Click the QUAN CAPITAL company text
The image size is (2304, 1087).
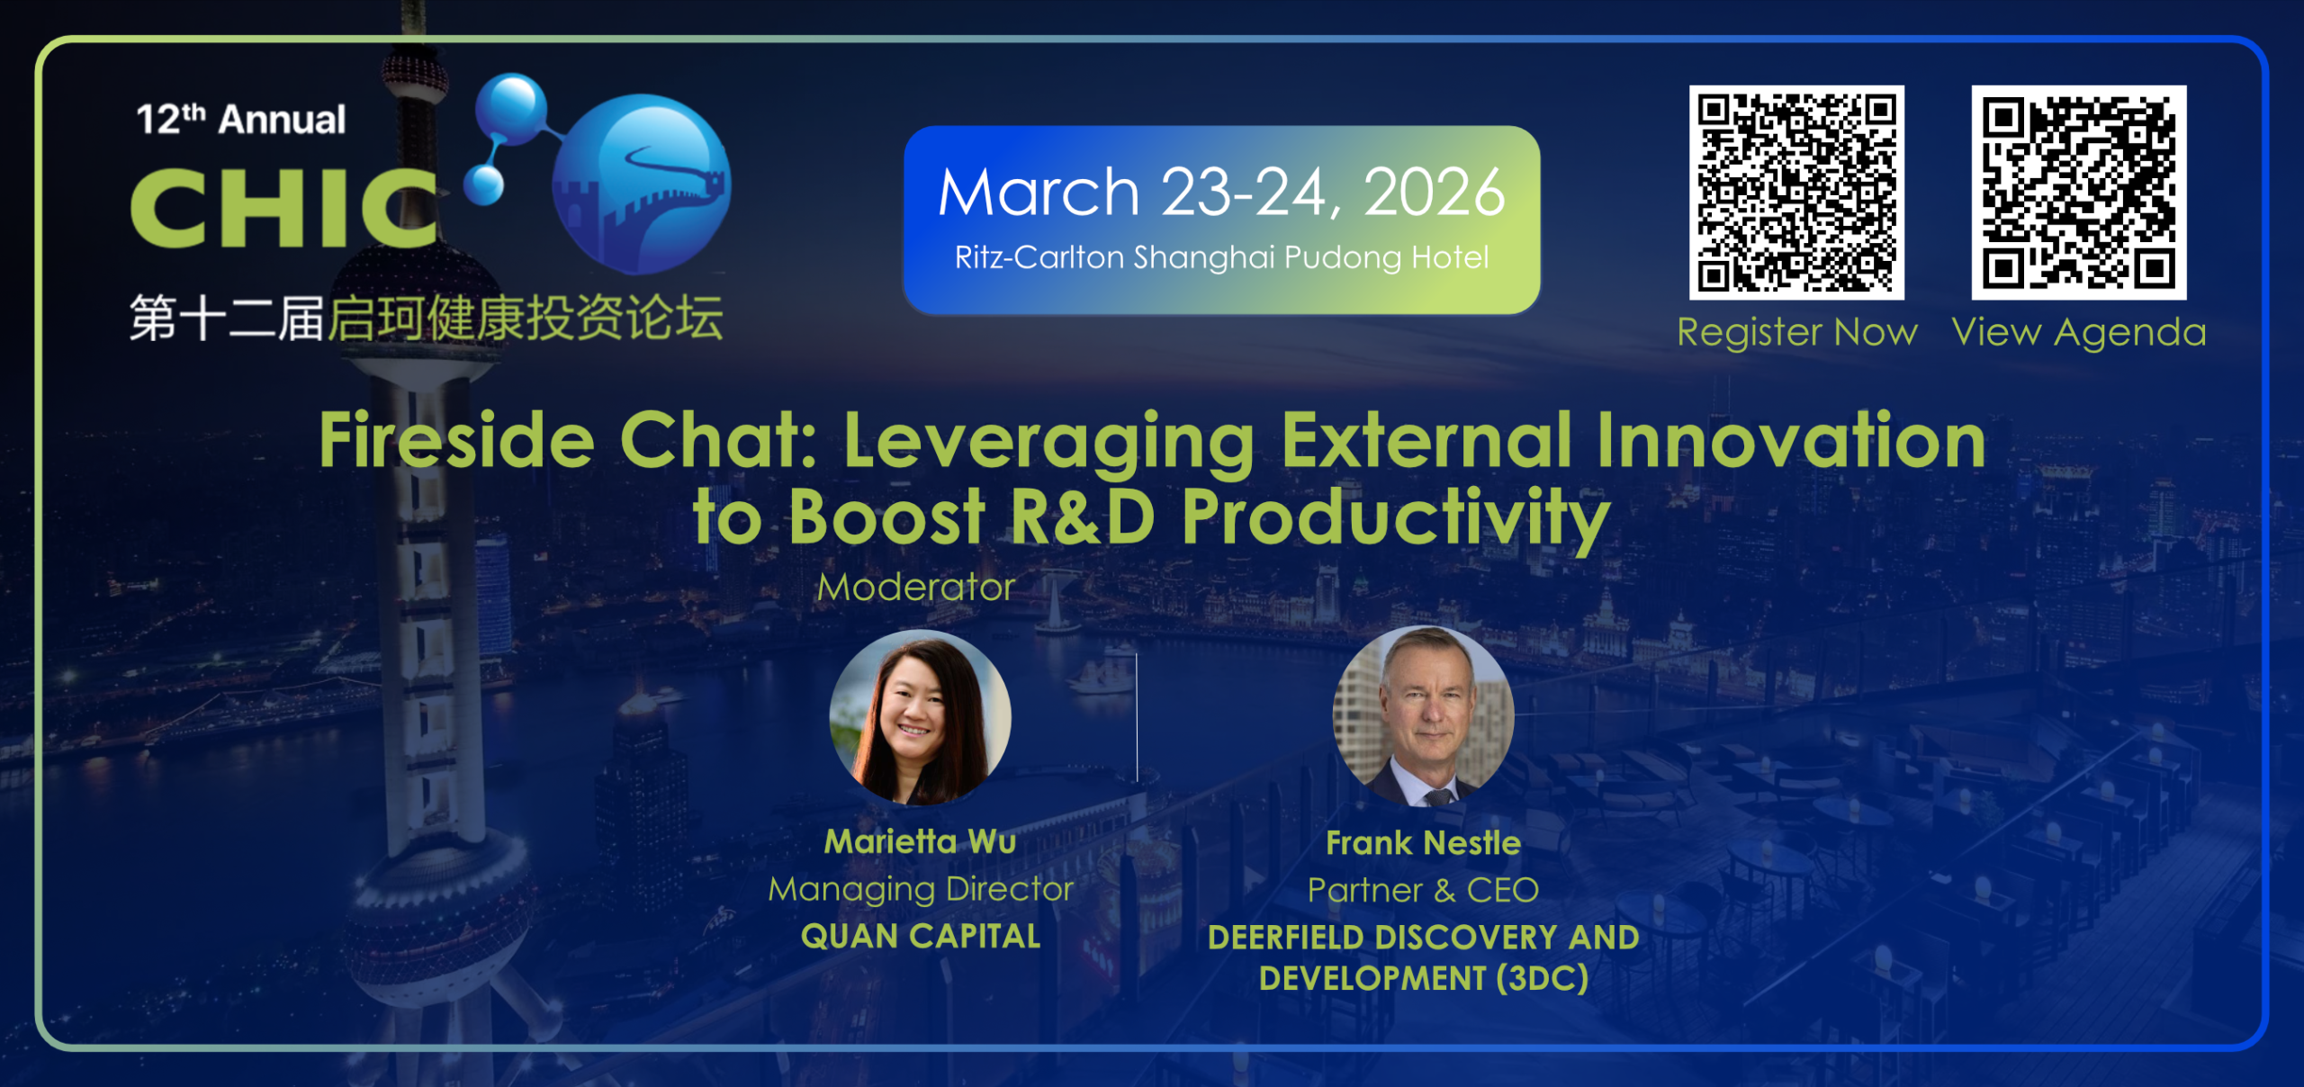click(x=920, y=936)
